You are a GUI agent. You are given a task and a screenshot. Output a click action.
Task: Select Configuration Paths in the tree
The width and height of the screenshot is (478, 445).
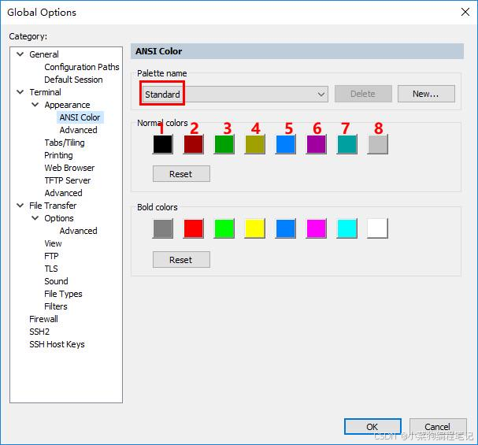point(82,67)
